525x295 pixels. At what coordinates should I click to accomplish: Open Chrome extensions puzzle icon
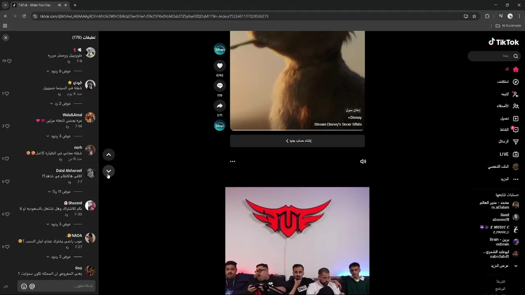click(487, 16)
